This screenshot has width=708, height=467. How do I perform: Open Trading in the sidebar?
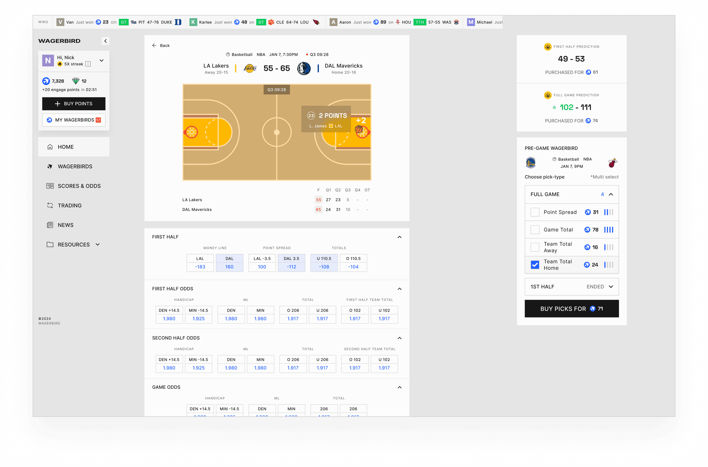tap(74, 205)
